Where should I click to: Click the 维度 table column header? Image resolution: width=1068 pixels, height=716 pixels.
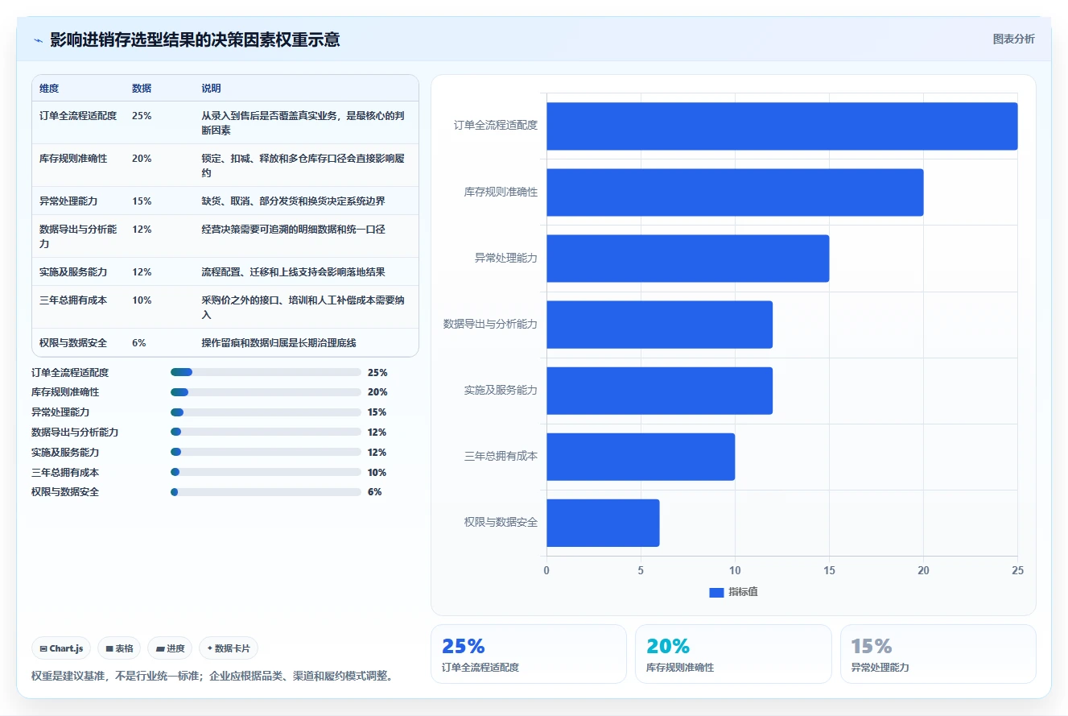(x=49, y=89)
